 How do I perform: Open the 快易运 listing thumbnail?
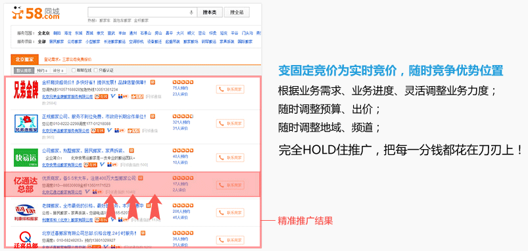click(x=26, y=158)
